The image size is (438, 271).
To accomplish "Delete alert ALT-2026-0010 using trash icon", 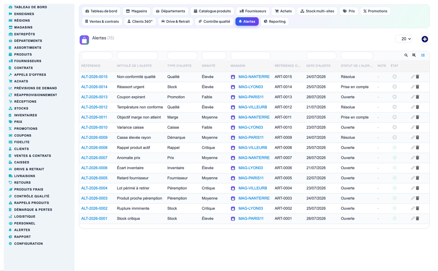I will [x=417, y=127].
